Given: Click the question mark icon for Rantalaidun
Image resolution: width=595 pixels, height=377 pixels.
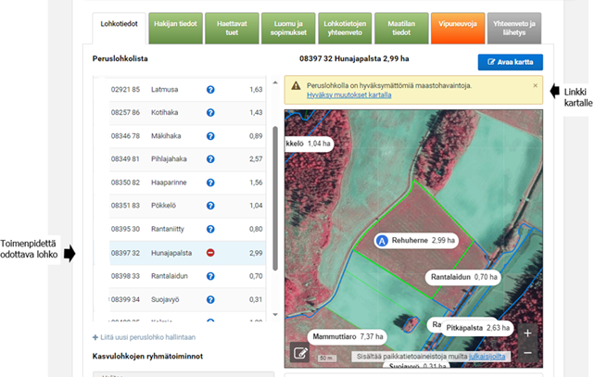Looking at the screenshot, I should coord(210,276).
